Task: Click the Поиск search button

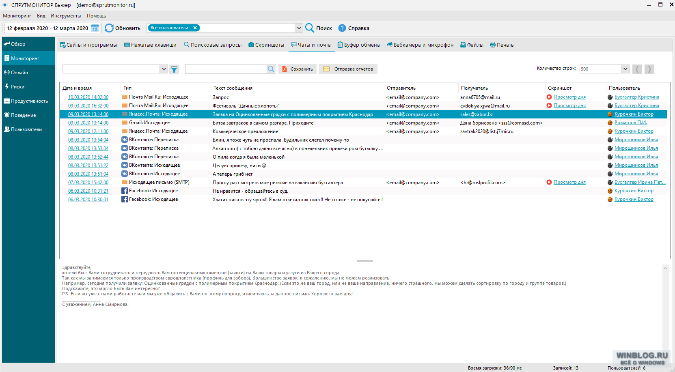Action: click(319, 28)
